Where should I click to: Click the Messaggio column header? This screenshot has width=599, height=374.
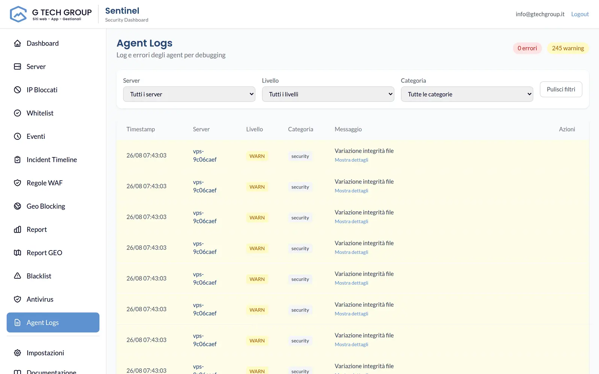coord(348,129)
